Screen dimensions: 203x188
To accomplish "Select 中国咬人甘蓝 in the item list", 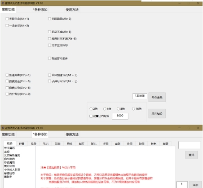I will (x=12, y=170).
